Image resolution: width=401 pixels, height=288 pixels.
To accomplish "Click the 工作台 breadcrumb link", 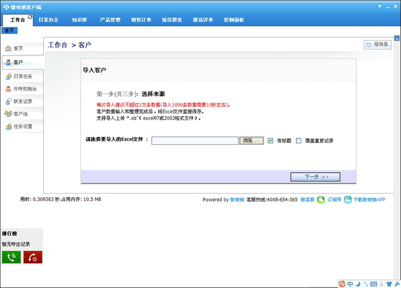I will 58,45.
